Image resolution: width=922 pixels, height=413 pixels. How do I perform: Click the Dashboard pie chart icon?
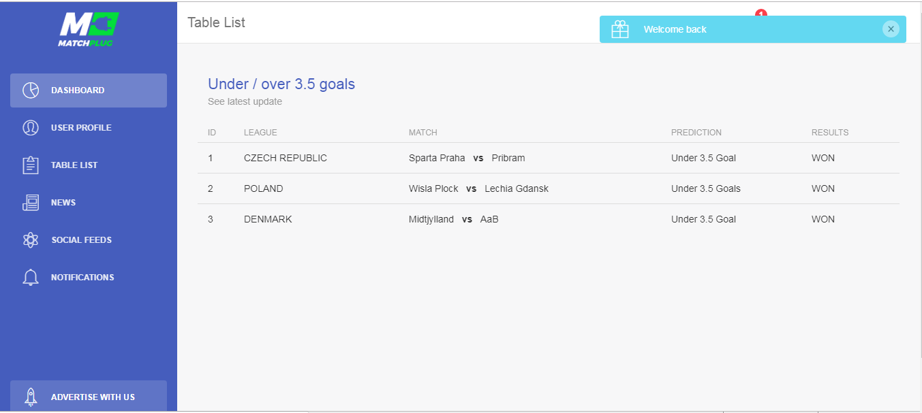[x=30, y=90]
